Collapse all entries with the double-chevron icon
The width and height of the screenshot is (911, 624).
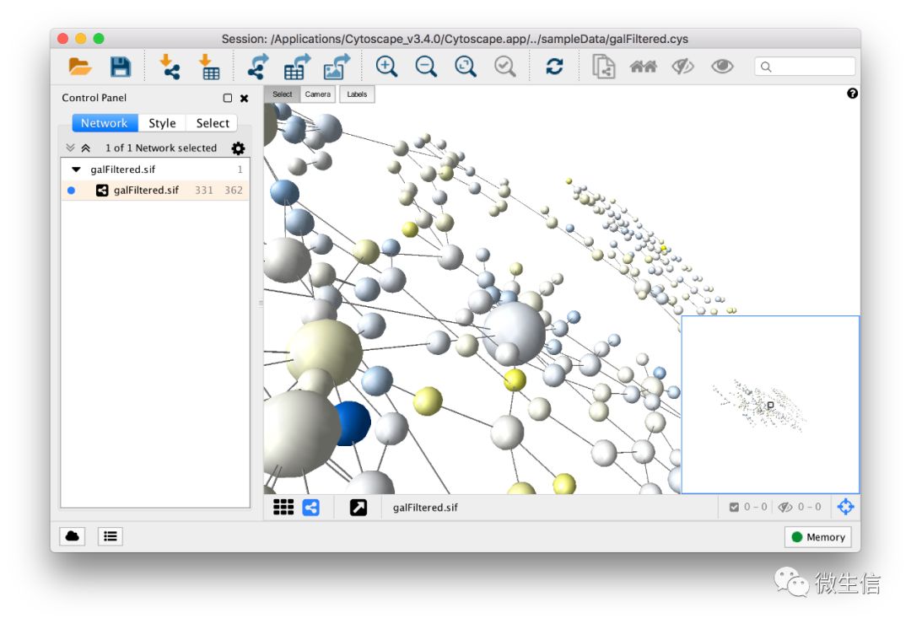click(87, 147)
